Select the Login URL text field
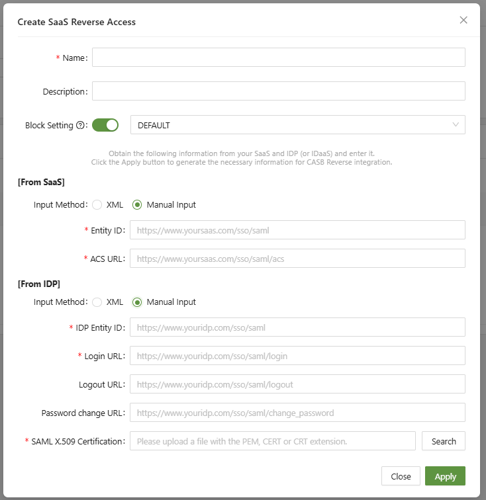Viewport: 486px width, 500px height. click(297, 356)
